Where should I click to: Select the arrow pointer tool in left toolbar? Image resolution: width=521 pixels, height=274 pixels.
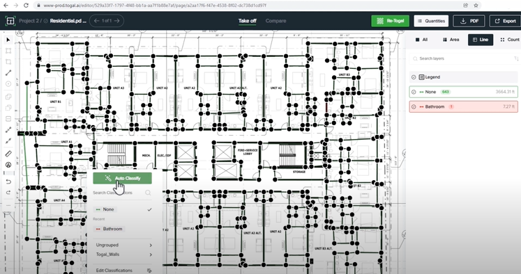point(8,40)
